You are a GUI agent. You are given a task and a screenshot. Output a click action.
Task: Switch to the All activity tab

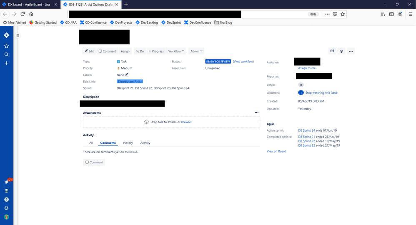click(x=91, y=143)
